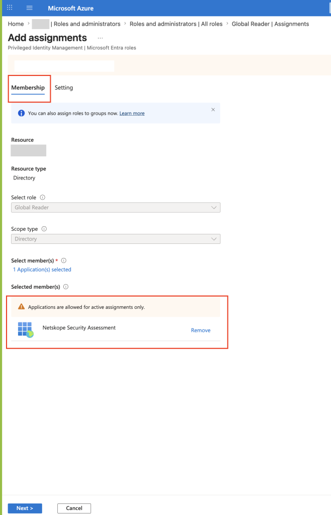Screen dimensions: 331x515
Task: Click info icon next to Select role
Action: [x=42, y=197]
